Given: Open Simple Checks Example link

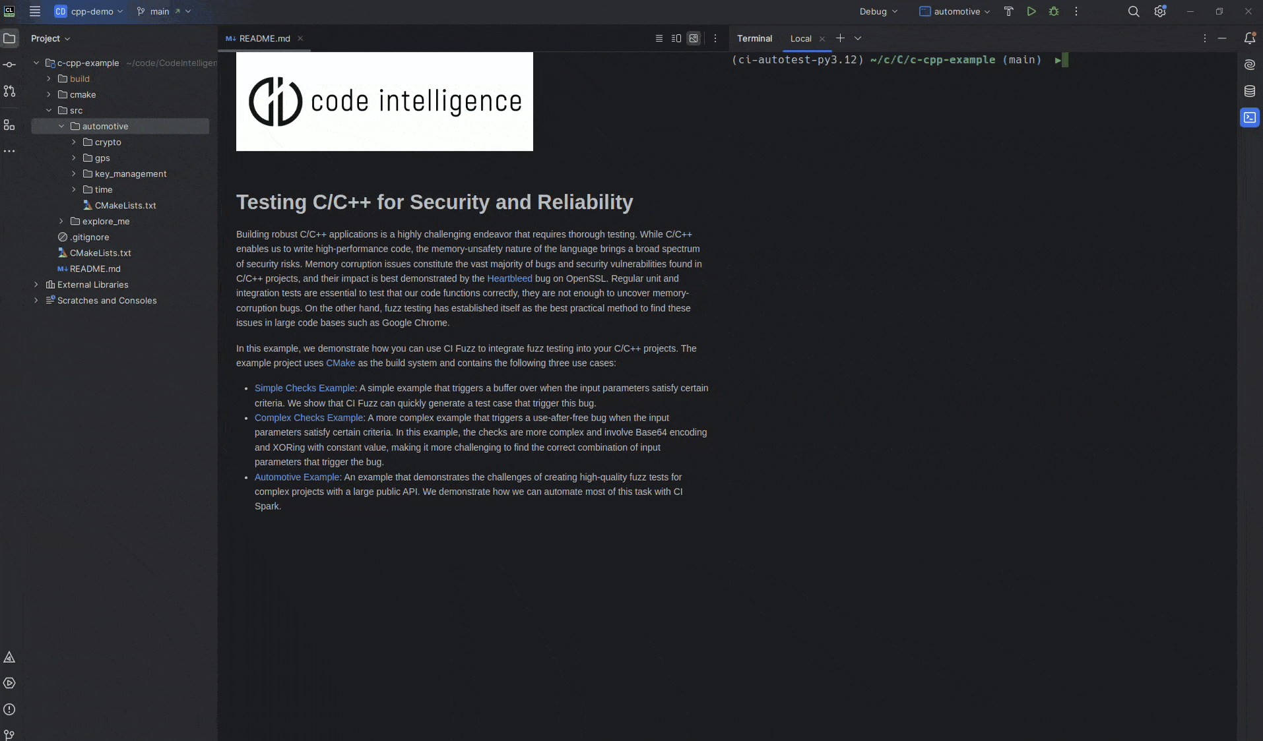Looking at the screenshot, I should pyautogui.click(x=304, y=388).
